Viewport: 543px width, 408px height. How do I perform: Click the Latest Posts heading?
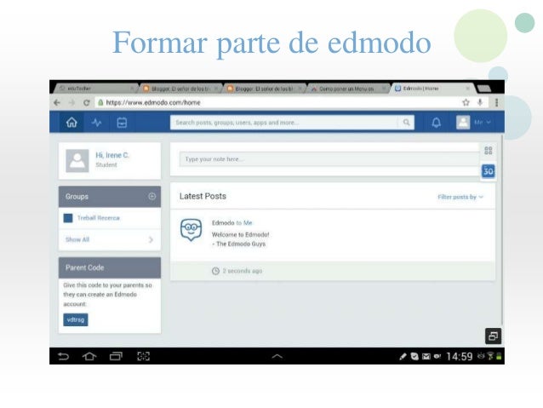pos(203,196)
